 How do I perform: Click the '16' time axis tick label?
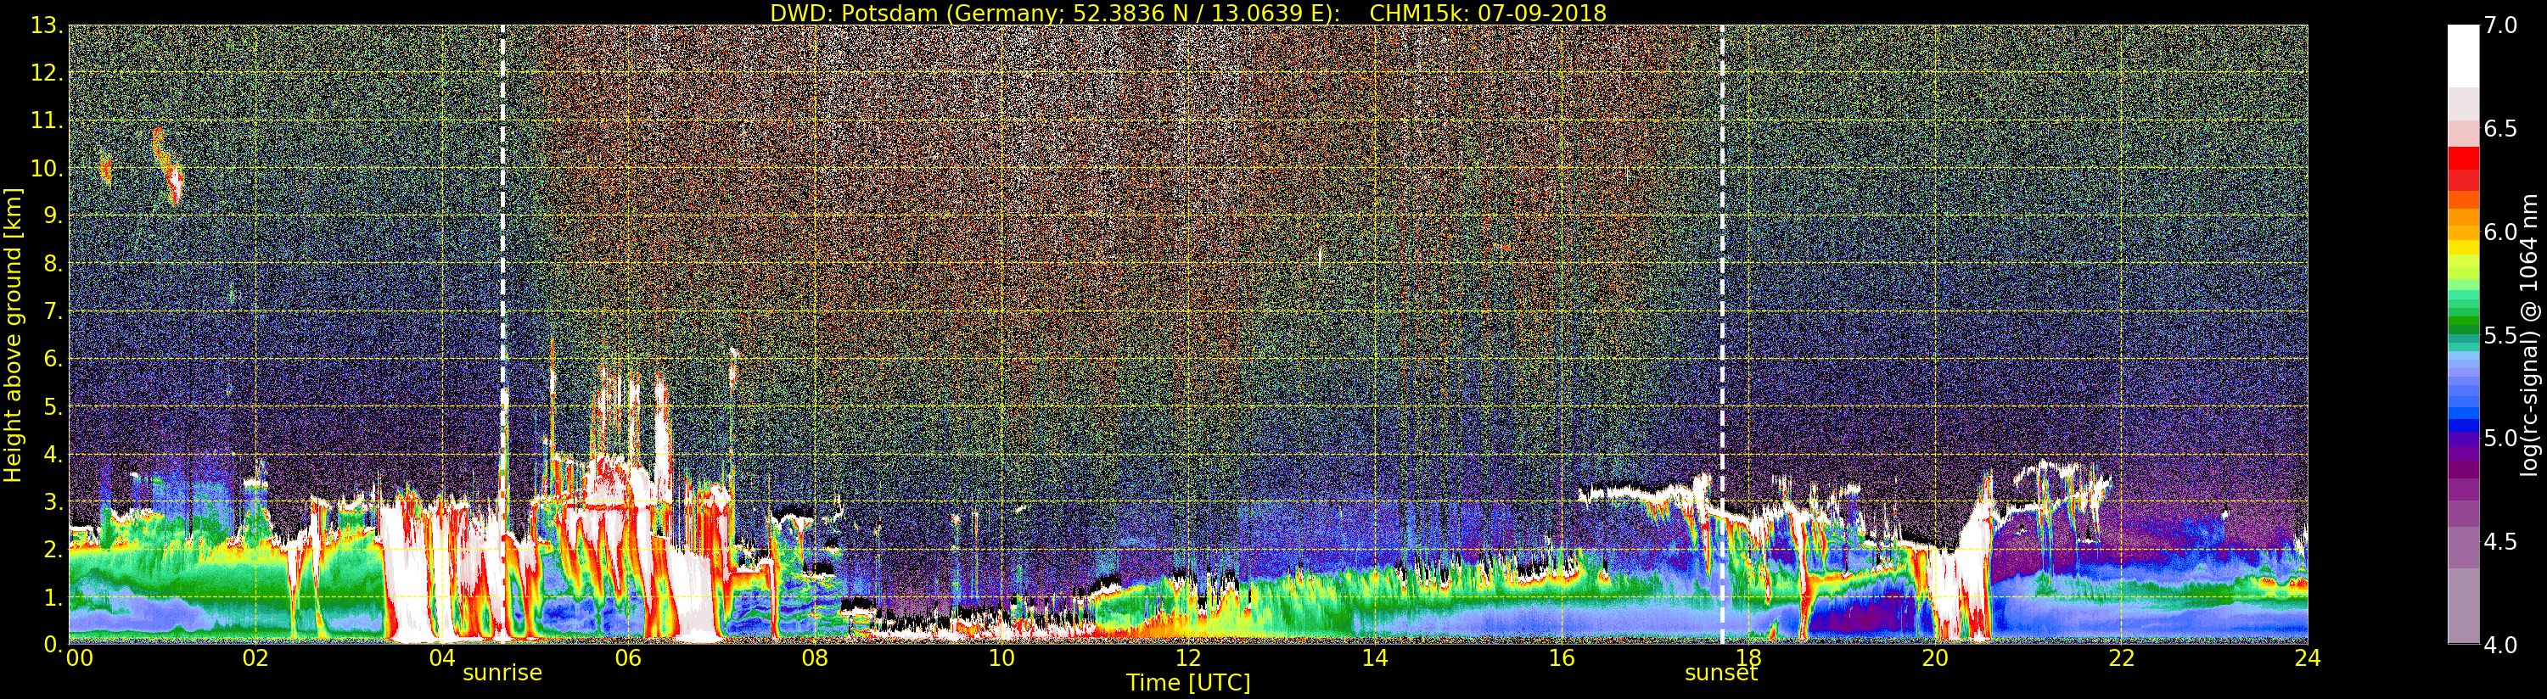[1562, 657]
